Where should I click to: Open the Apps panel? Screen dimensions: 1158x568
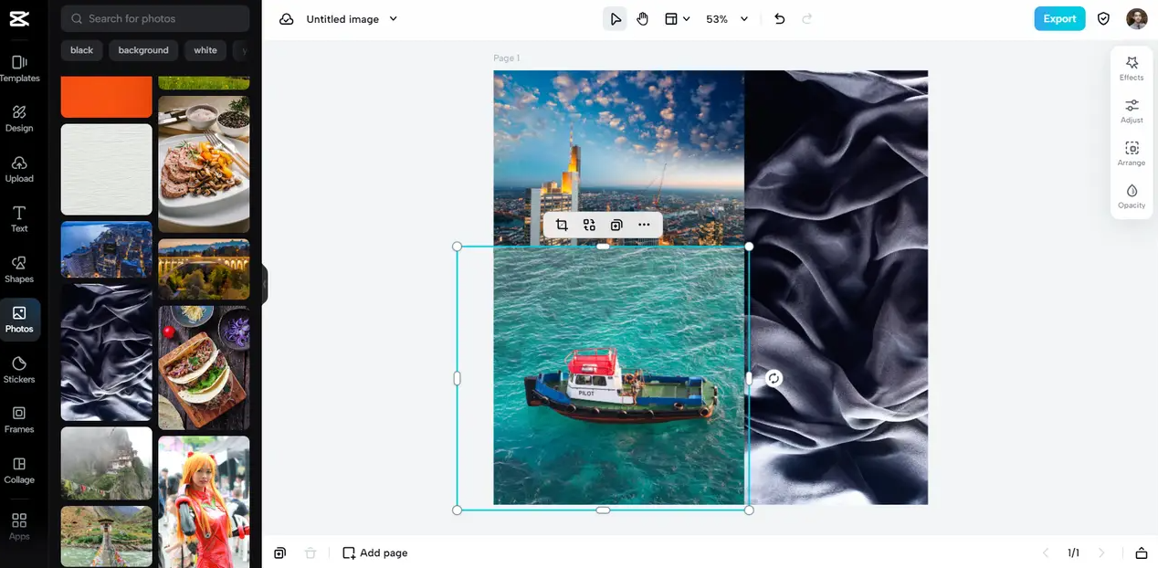tap(19, 526)
